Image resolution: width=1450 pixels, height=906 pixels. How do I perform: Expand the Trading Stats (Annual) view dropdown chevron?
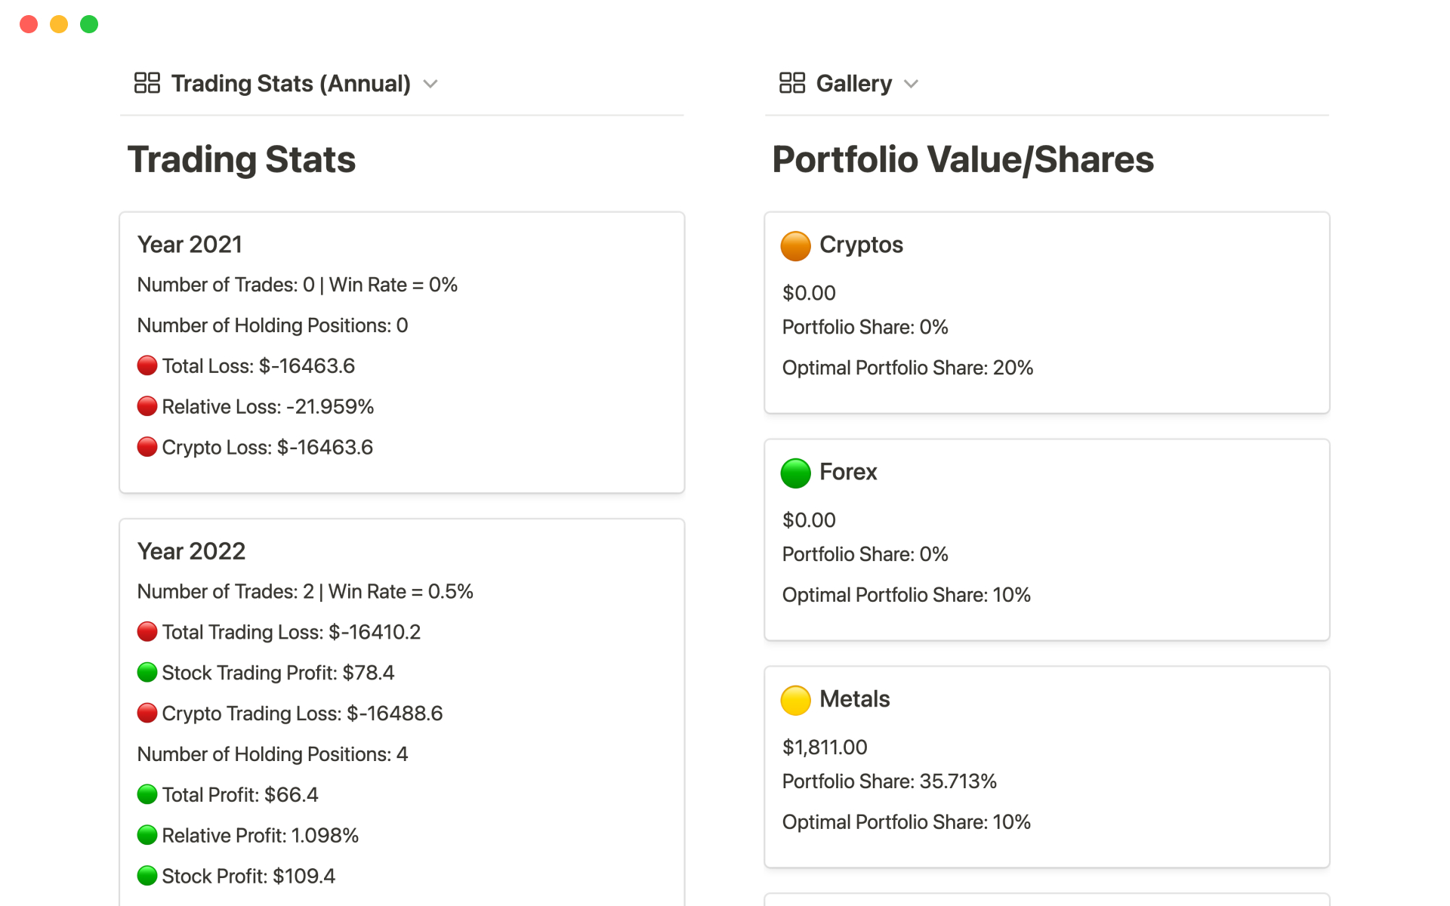[x=430, y=84]
